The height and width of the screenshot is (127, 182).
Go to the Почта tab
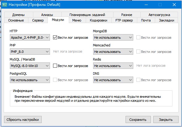click(x=146, y=20)
